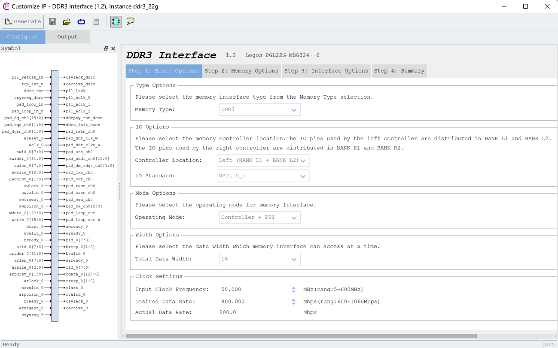The width and height of the screenshot is (558, 348).
Task: Open the Operating Mode dropdown
Action: coord(259,218)
